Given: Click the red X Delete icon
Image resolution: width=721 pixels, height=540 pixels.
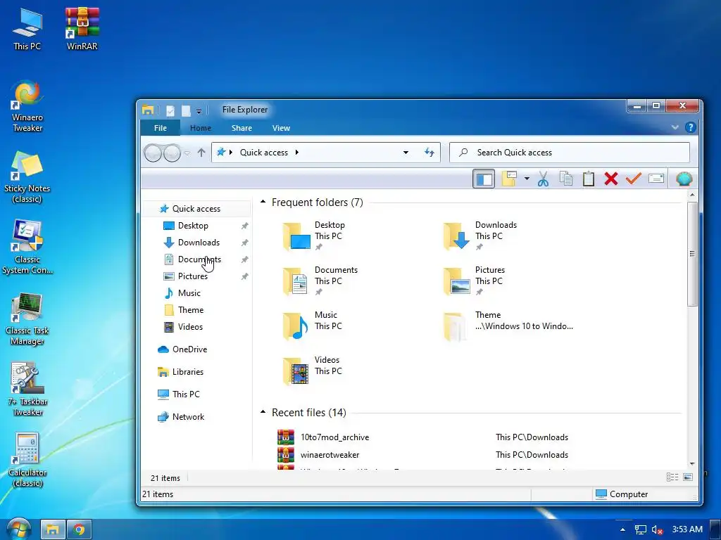Looking at the screenshot, I should 611,179.
